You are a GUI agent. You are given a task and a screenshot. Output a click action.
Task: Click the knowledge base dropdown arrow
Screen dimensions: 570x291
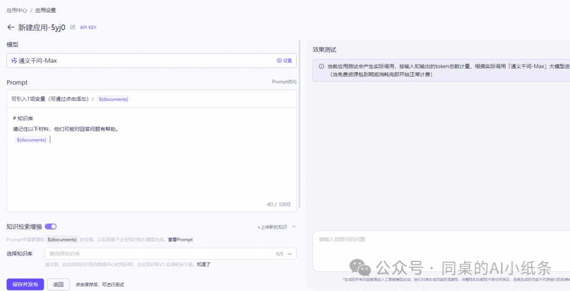(290, 254)
